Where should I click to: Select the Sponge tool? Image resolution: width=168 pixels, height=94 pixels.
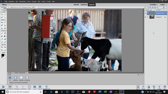point(5,28)
